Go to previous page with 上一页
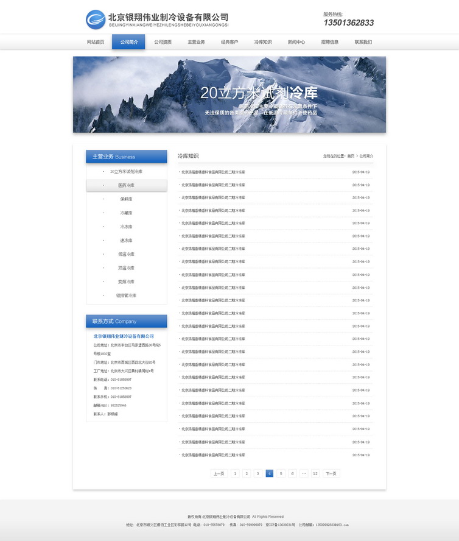 coord(219,473)
